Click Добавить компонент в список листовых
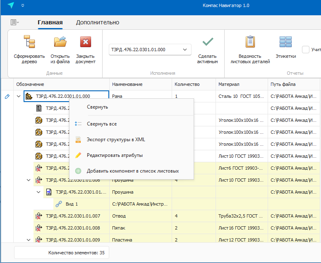Image resolution: width=321 pixels, height=263 pixels. tap(133, 171)
